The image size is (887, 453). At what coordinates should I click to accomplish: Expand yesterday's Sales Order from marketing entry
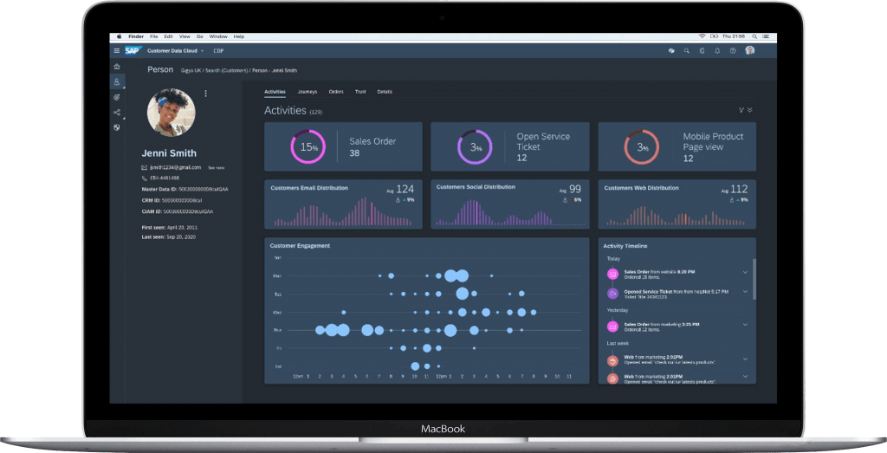745,324
